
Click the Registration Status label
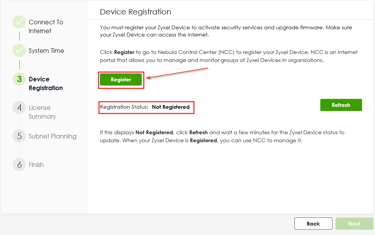pos(124,107)
